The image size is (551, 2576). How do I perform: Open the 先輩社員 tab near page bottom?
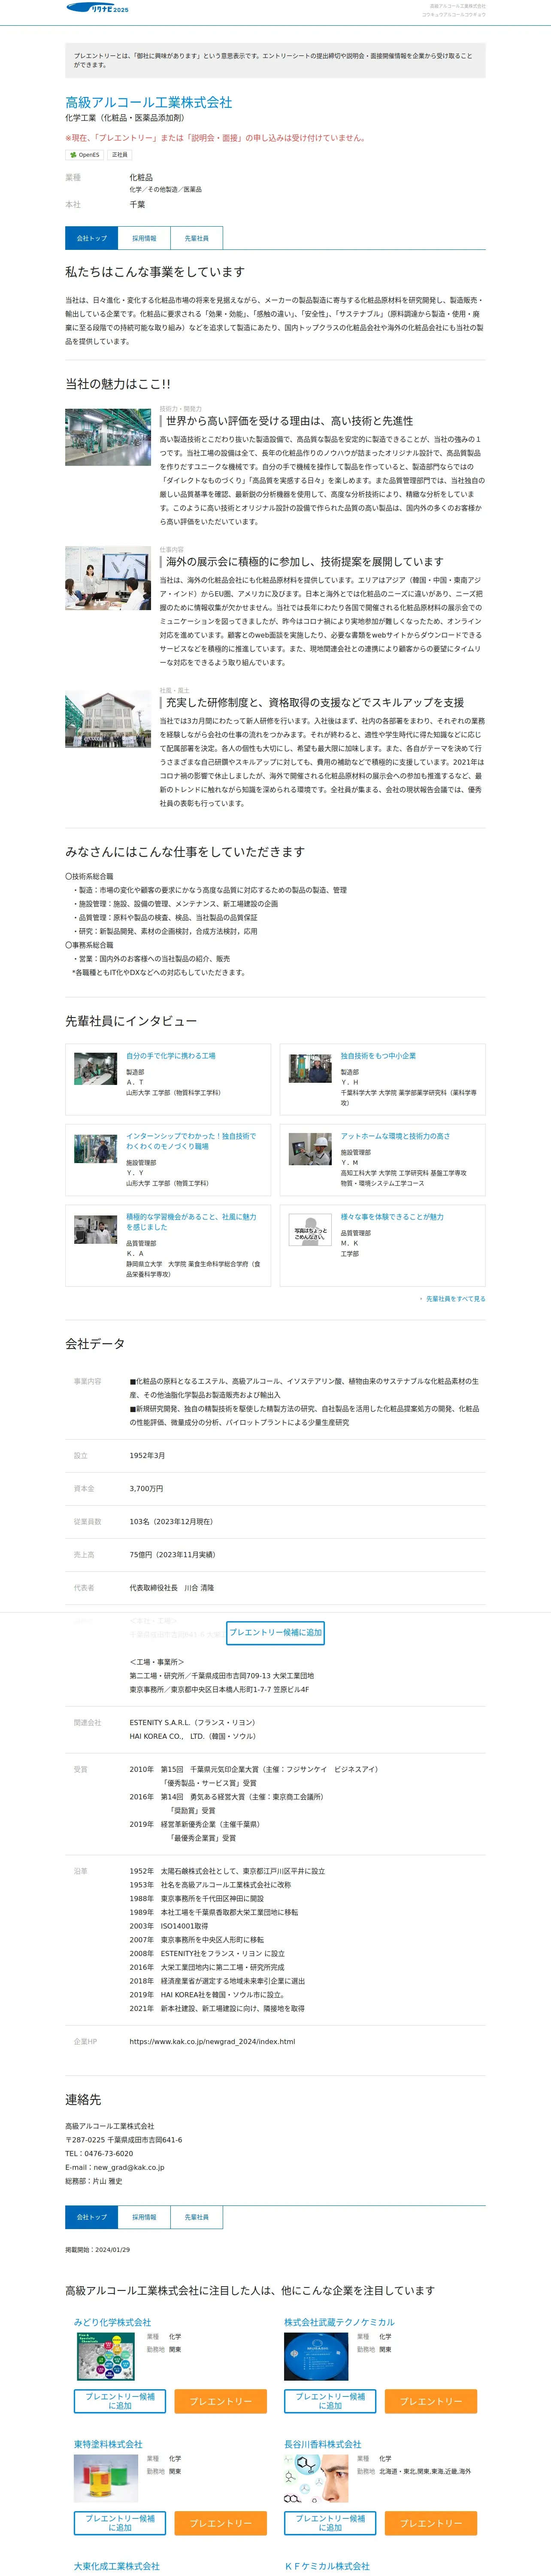coord(196,2217)
